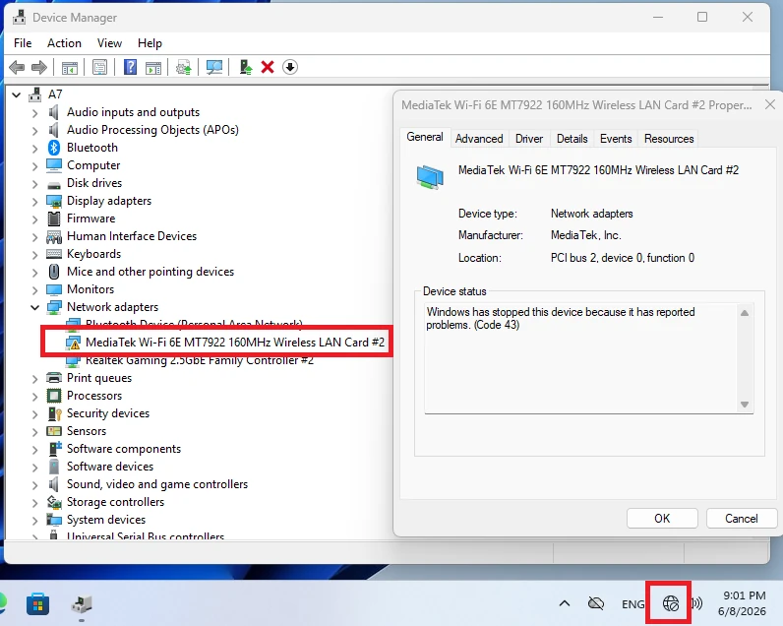Screen dimensions: 783x626
Task: Toggle the console tree toolbar icon
Action: tap(70, 68)
